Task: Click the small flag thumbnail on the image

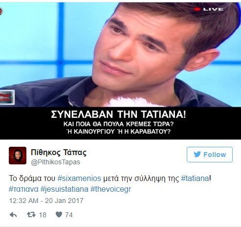Action: [7, 97]
